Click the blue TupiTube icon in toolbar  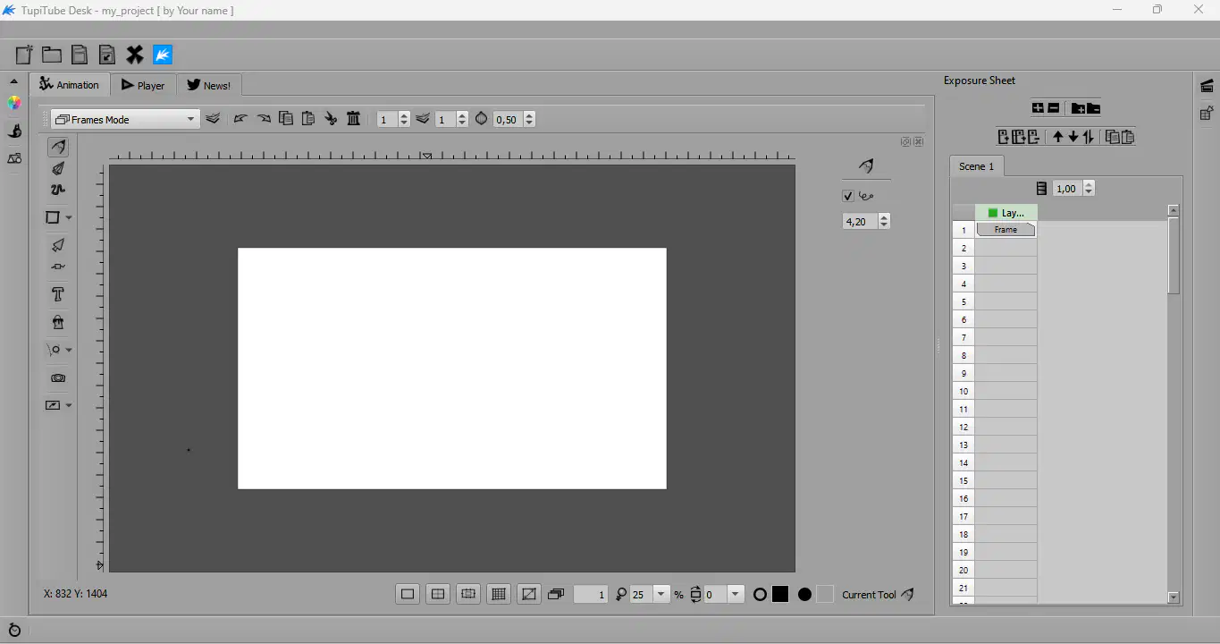(x=162, y=55)
